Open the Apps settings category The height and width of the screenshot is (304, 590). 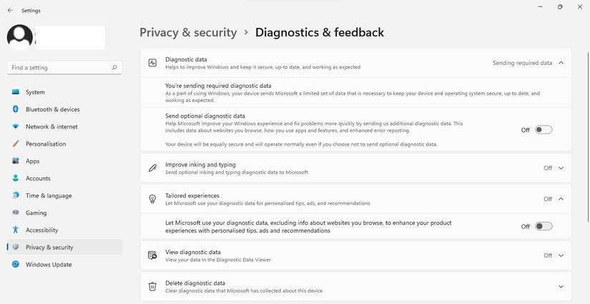(x=33, y=161)
